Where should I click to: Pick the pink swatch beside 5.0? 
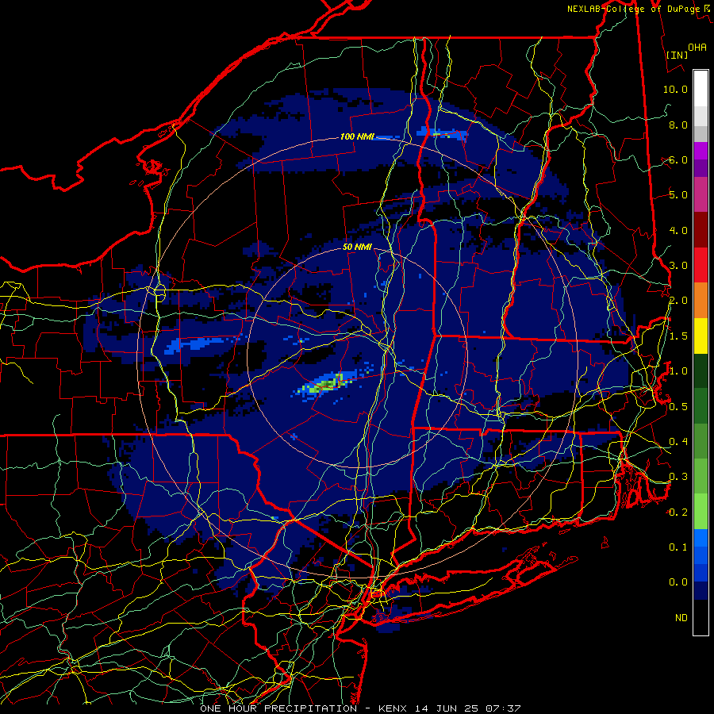(701, 194)
